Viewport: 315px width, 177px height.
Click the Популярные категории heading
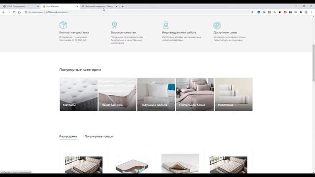point(80,70)
